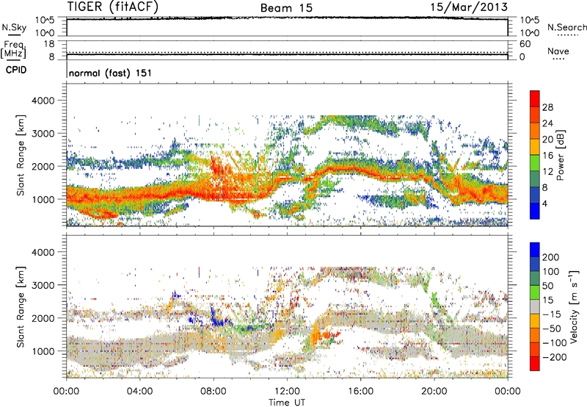Click the 18 tick on the frequency axis

pyautogui.click(x=49, y=44)
